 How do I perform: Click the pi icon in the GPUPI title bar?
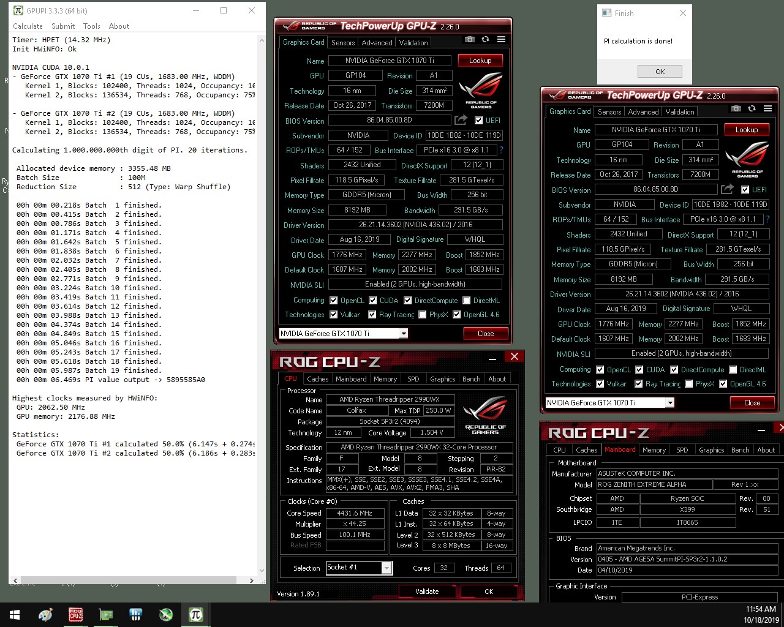click(x=18, y=10)
